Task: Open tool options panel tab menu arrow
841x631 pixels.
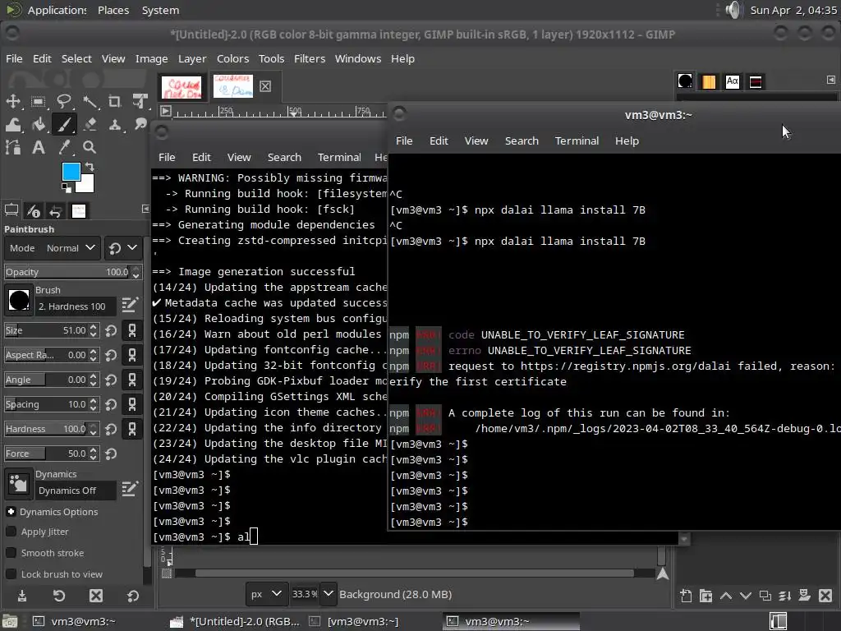Action: [x=145, y=209]
